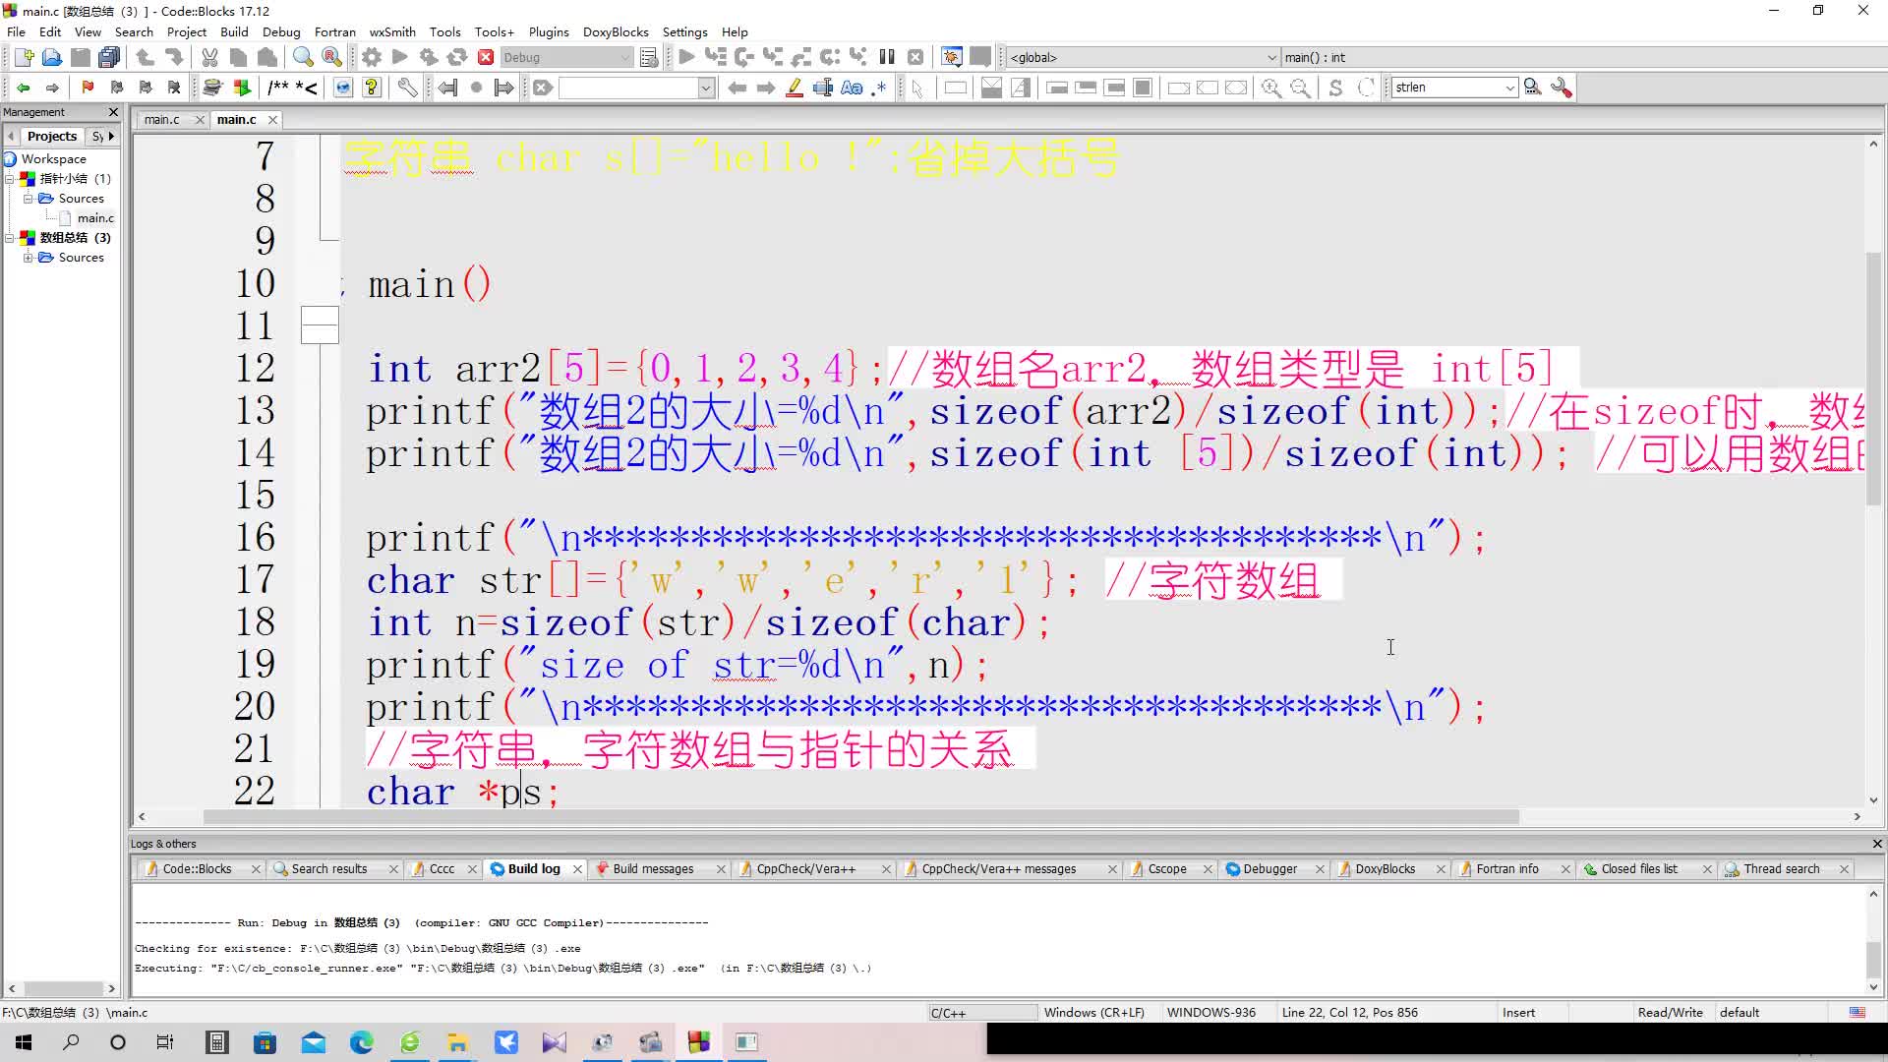Viewport: 1888px width, 1062px height.
Task: Collapse Sources folder under 指针小结 (1)
Action: 29,199
